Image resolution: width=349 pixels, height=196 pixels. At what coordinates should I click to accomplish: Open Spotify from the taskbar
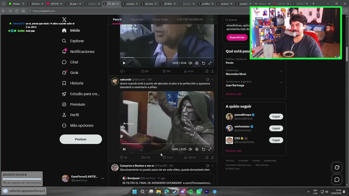coord(191,192)
